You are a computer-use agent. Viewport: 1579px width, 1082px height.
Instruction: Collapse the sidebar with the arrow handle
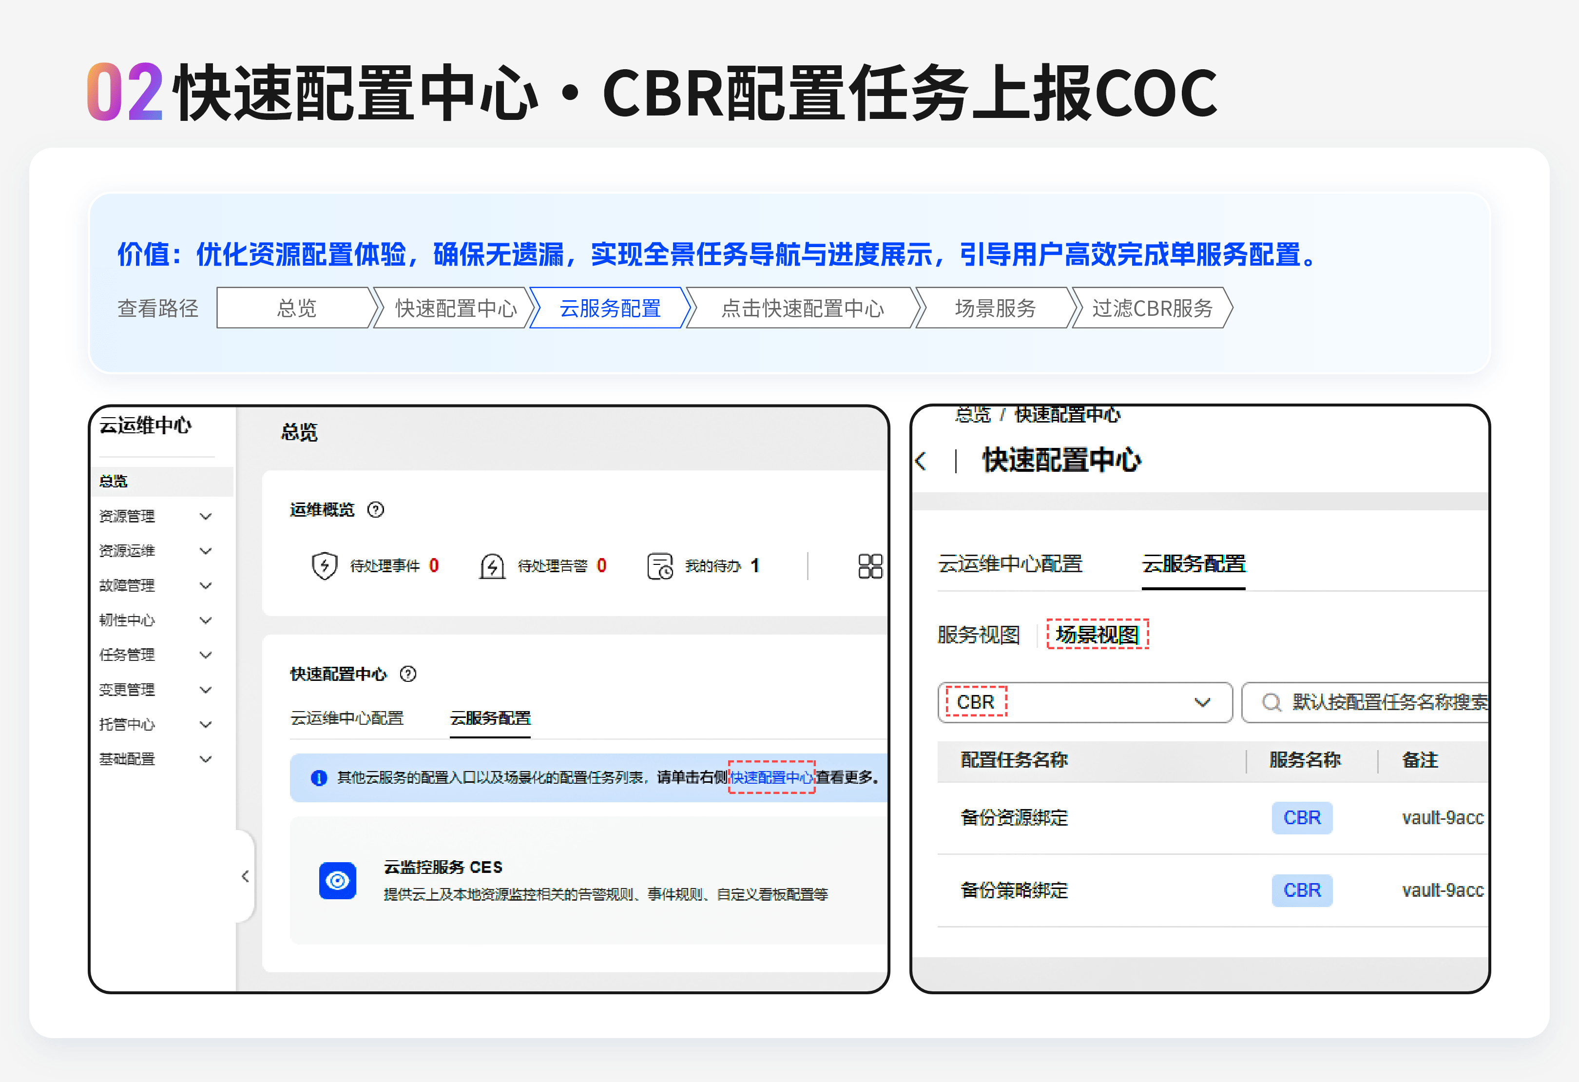pos(245,876)
